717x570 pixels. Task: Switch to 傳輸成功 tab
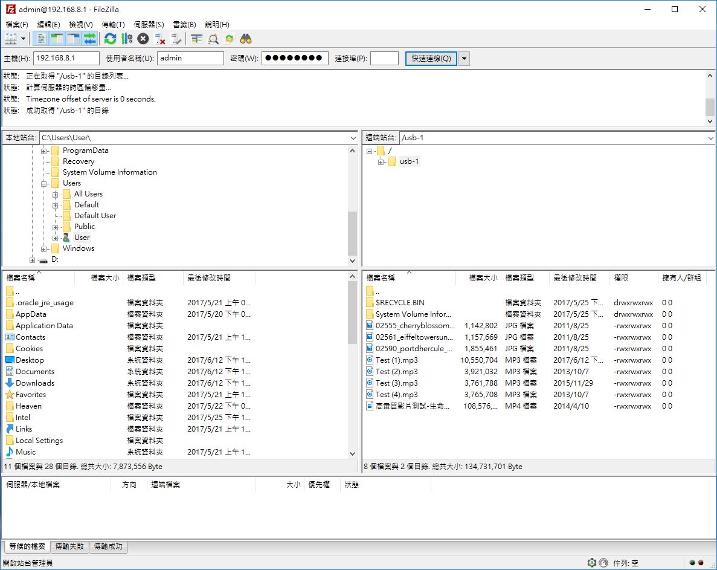[x=108, y=546]
